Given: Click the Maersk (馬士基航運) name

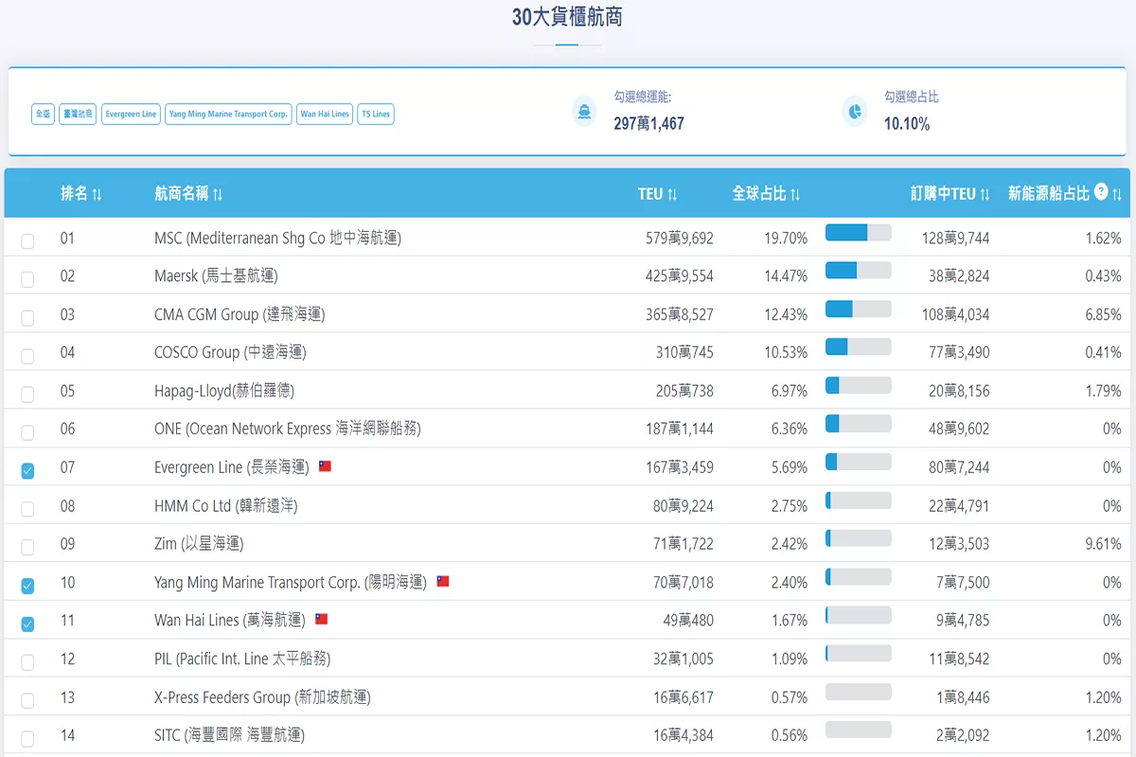Looking at the screenshot, I should point(216,276).
